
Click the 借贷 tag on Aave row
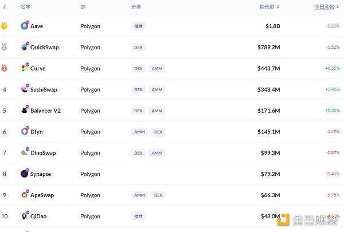[x=138, y=26]
